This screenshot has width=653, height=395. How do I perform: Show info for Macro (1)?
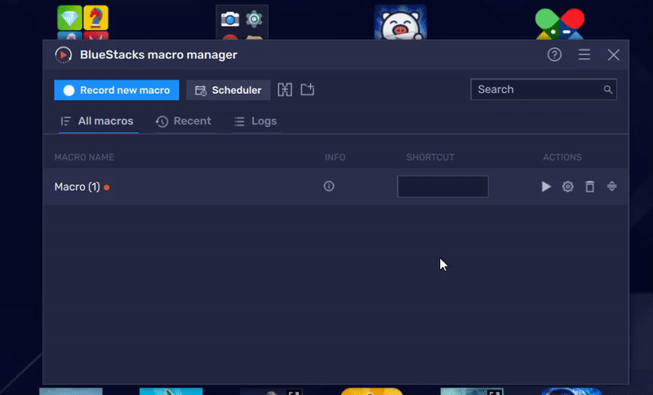329,186
